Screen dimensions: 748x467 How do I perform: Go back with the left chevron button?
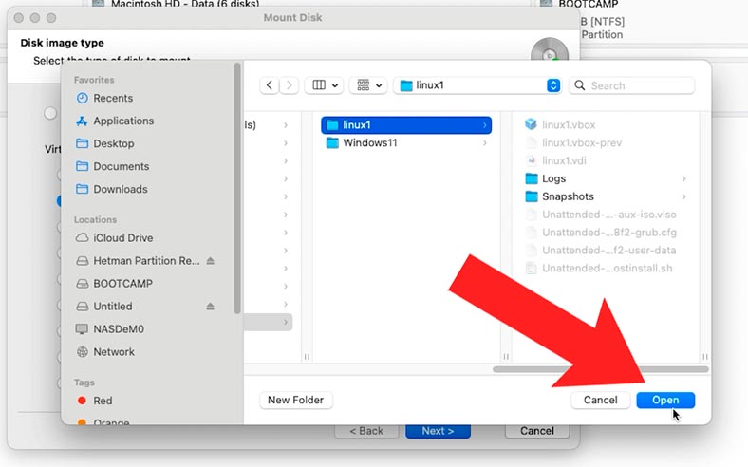click(270, 85)
